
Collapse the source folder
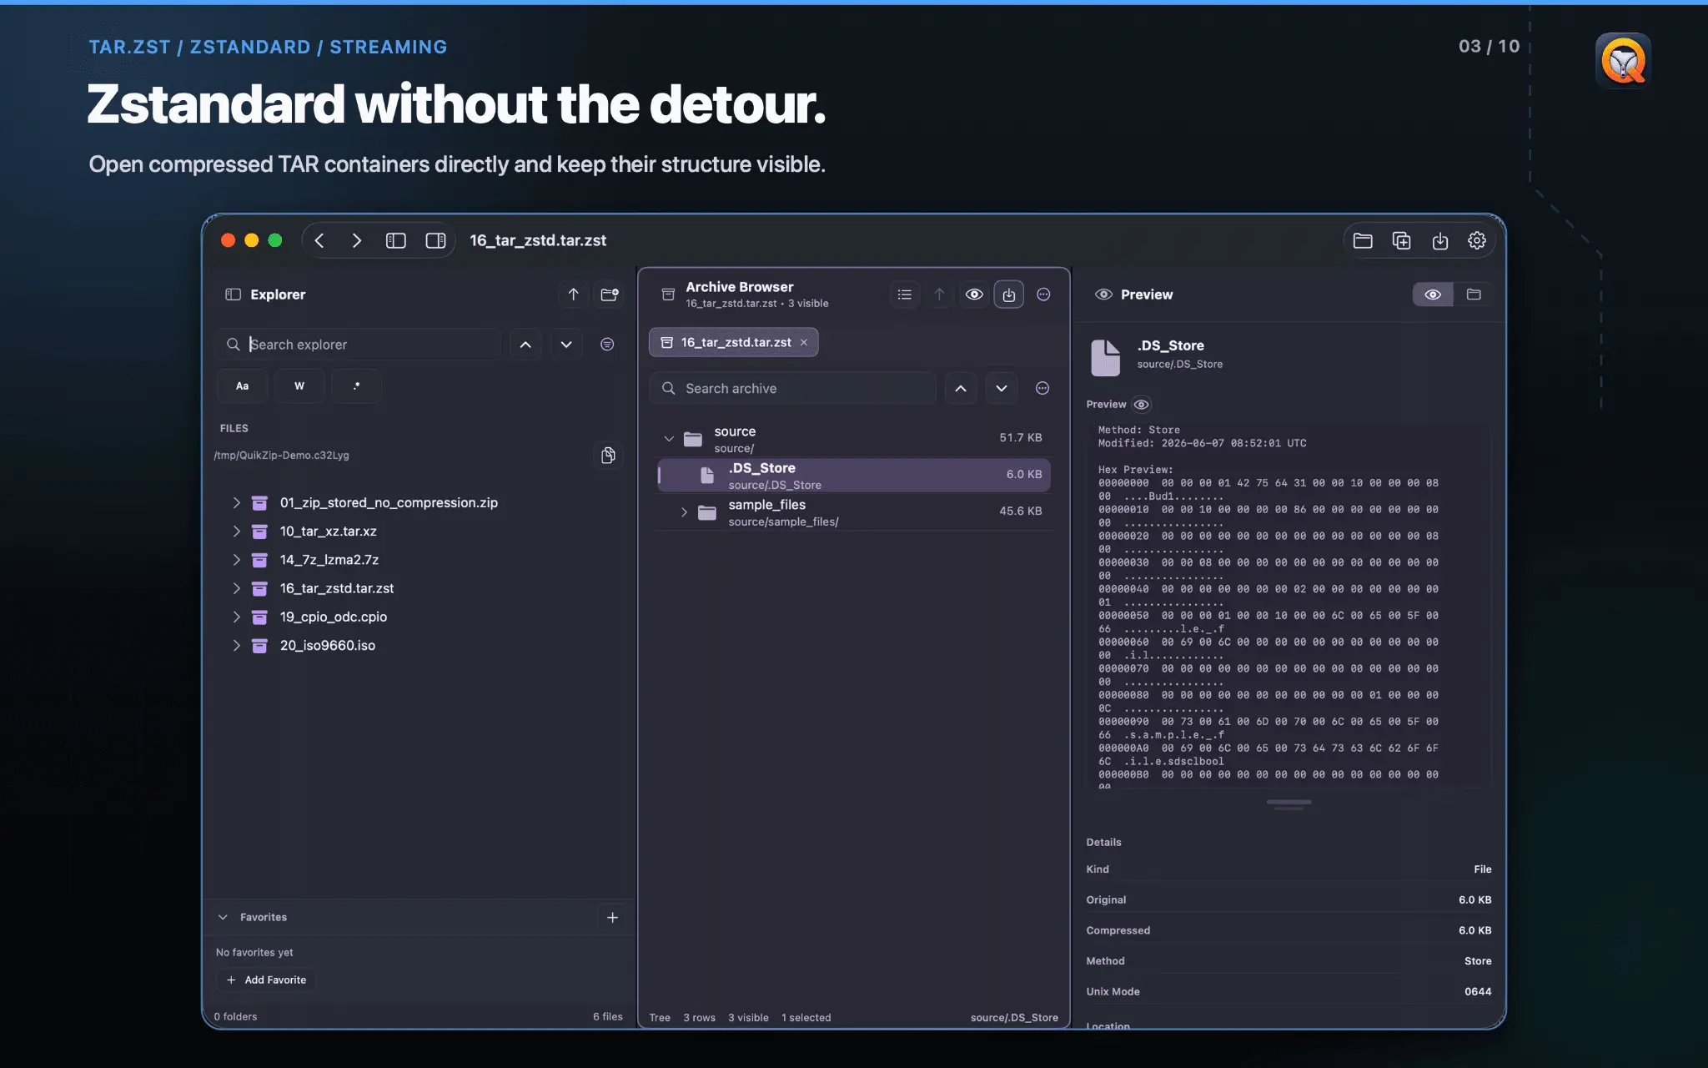pyautogui.click(x=669, y=439)
